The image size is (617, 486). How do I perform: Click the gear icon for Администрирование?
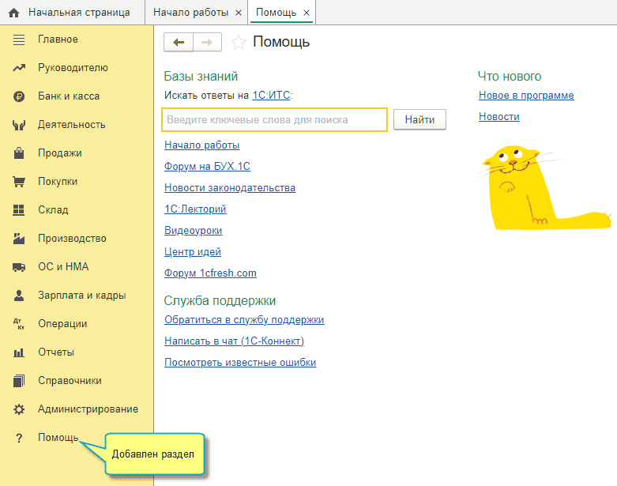pos(19,409)
